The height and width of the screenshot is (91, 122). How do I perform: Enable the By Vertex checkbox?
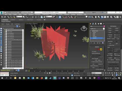pos(91,52)
